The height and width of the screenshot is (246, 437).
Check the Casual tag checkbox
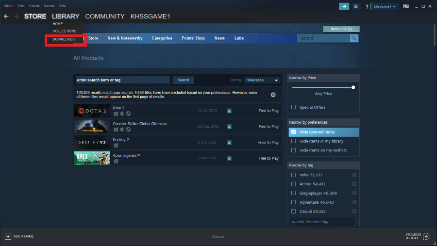coord(293,212)
